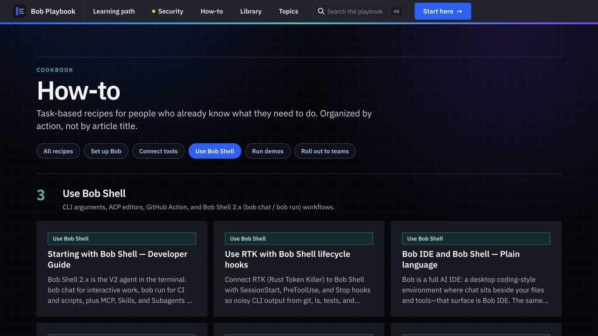Click the How-to page title
The width and height of the screenshot is (598, 336).
tap(78, 91)
